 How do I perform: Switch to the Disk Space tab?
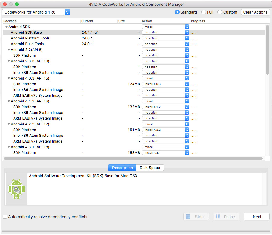tap(150, 168)
